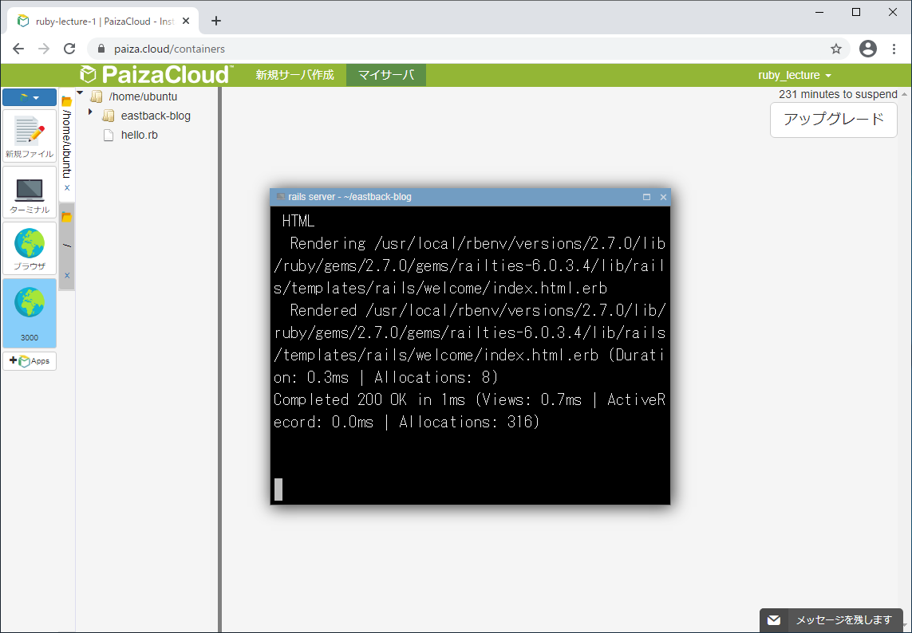The image size is (912, 633).
Task: Open a new browser tab with plus
Action: click(216, 21)
